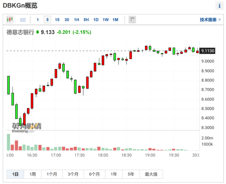Click the green down arrow price indicator
The width and height of the screenshot is (226, 184).
click(37, 32)
